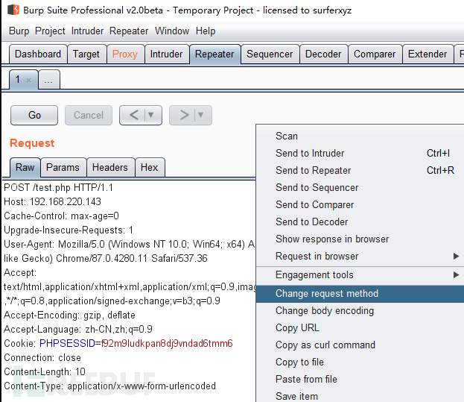
Task: Click the Go button to send request
Action: (x=34, y=115)
